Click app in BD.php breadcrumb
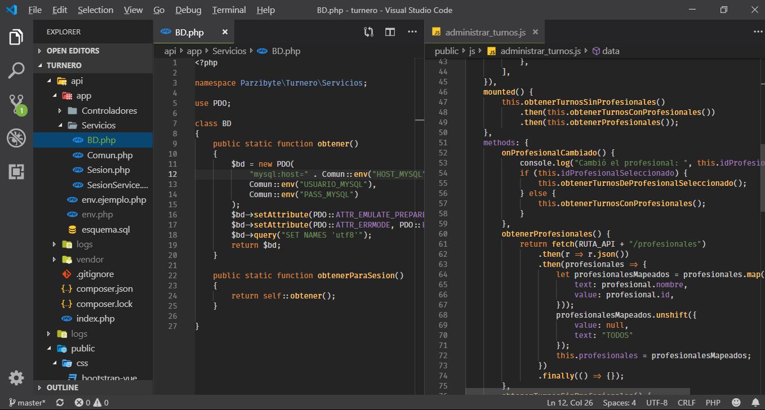 pyautogui.click(x=194, y=51)
